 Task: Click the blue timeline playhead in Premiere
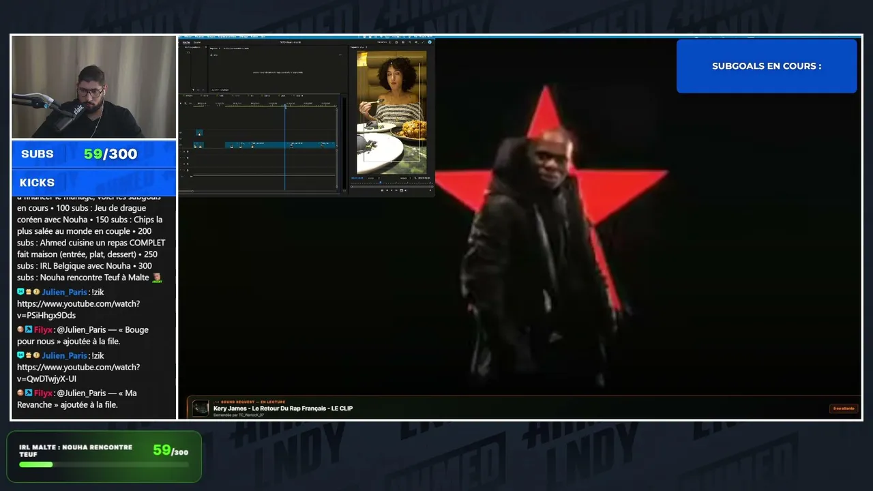tap(285, 147)
